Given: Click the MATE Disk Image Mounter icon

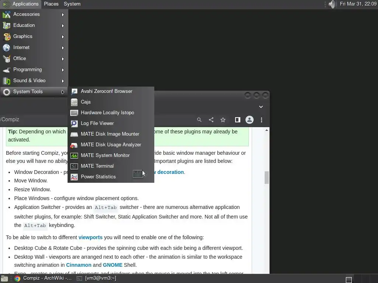Looking at the screenshot, I should point(74,134).
